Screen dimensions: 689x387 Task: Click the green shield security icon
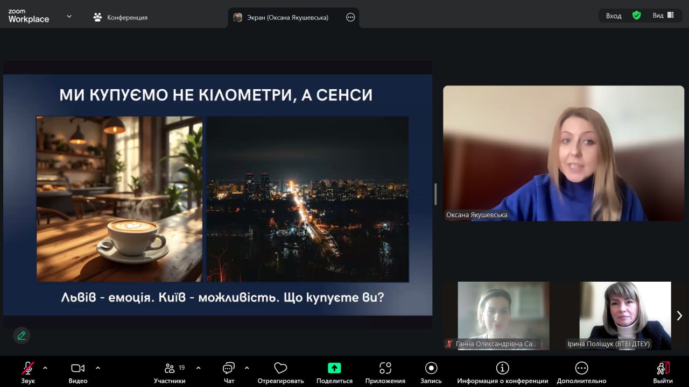pos(636,16)
